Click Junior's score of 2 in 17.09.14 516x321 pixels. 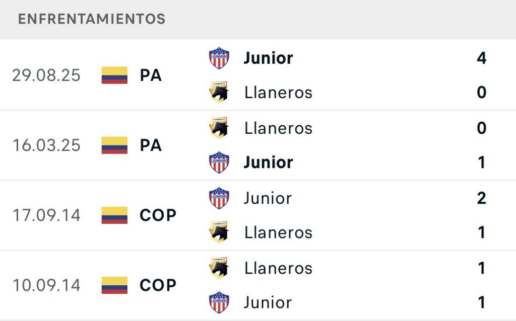click(481, 198)
